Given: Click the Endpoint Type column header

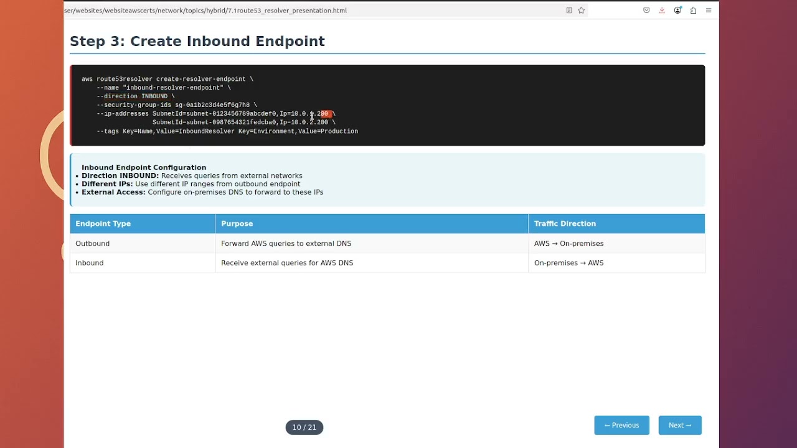Looking at the screenshot, I should [x=143, y=223].
